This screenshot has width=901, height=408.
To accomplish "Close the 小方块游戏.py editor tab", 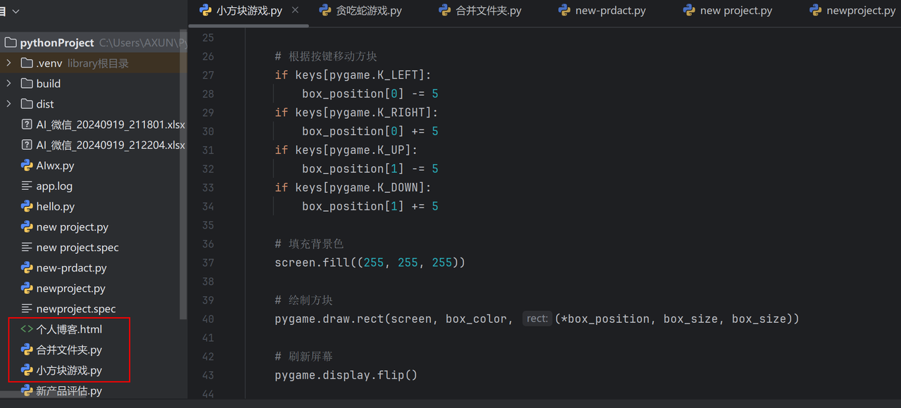I will [x=295, y=10].
